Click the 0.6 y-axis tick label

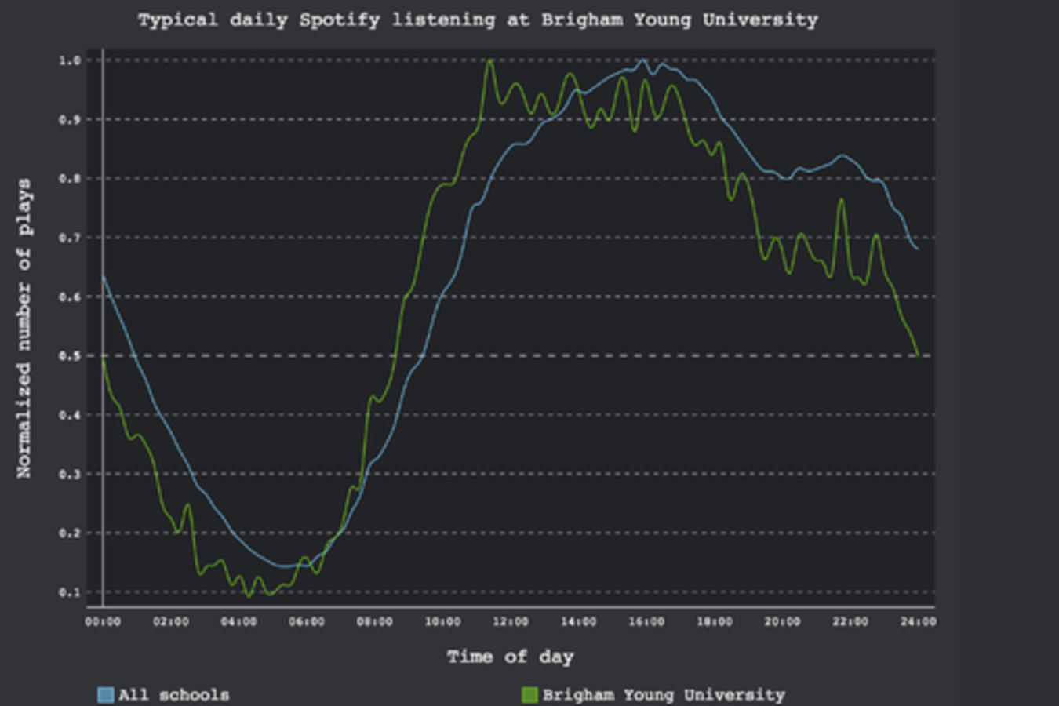click(70, 297)
